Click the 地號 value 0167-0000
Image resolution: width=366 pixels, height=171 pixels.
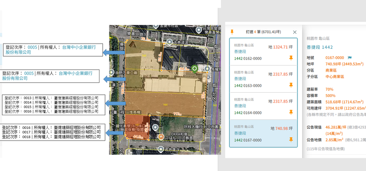(335, 58)
